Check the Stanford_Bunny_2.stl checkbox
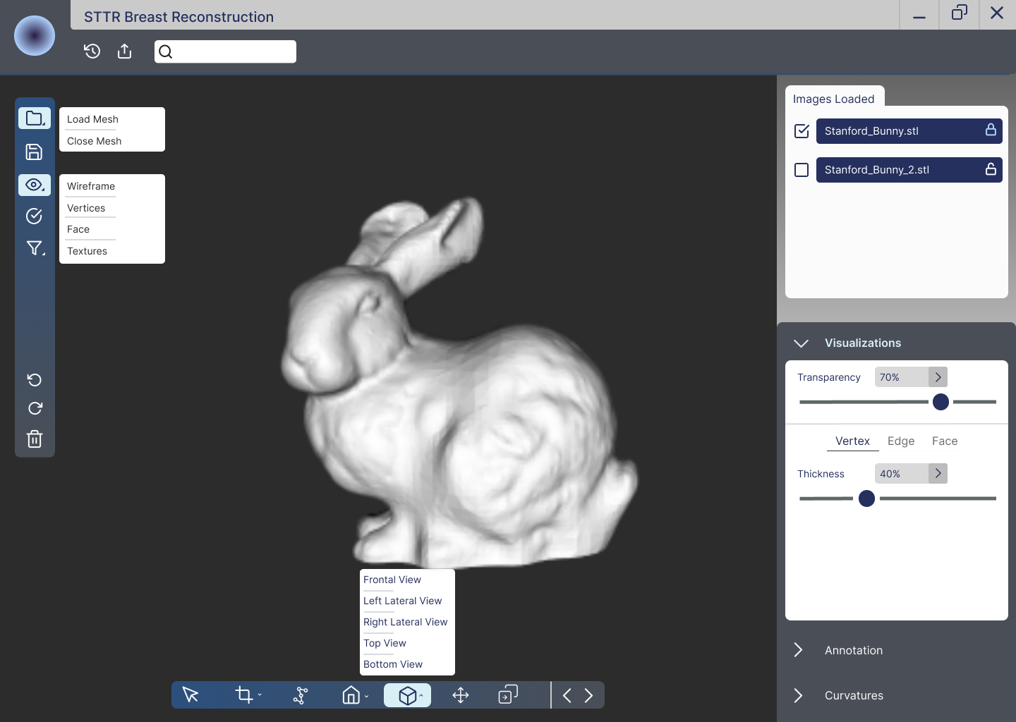This screenshot has width=1016, height=722. pyautogui.click(x=802, y=170)
